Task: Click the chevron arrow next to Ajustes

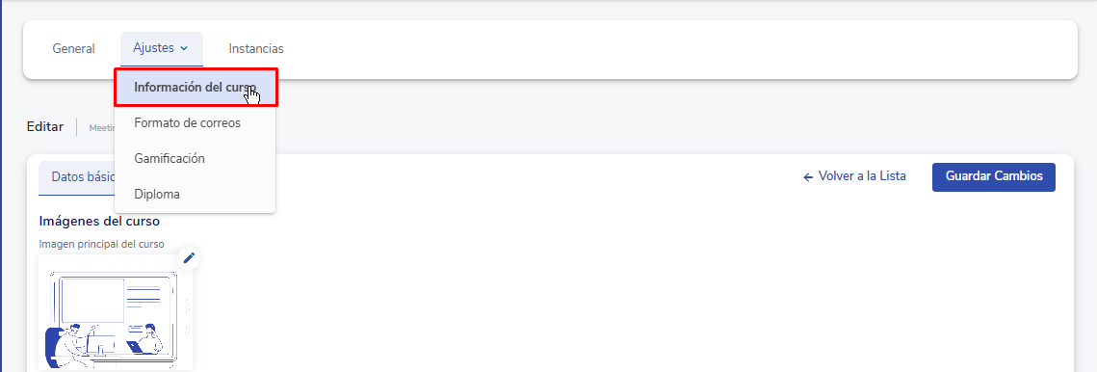Action: click(x=184, y=48)
